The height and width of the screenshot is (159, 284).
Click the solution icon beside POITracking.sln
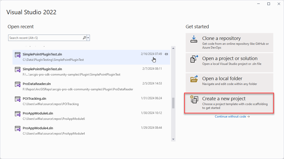tap(18, 99)
